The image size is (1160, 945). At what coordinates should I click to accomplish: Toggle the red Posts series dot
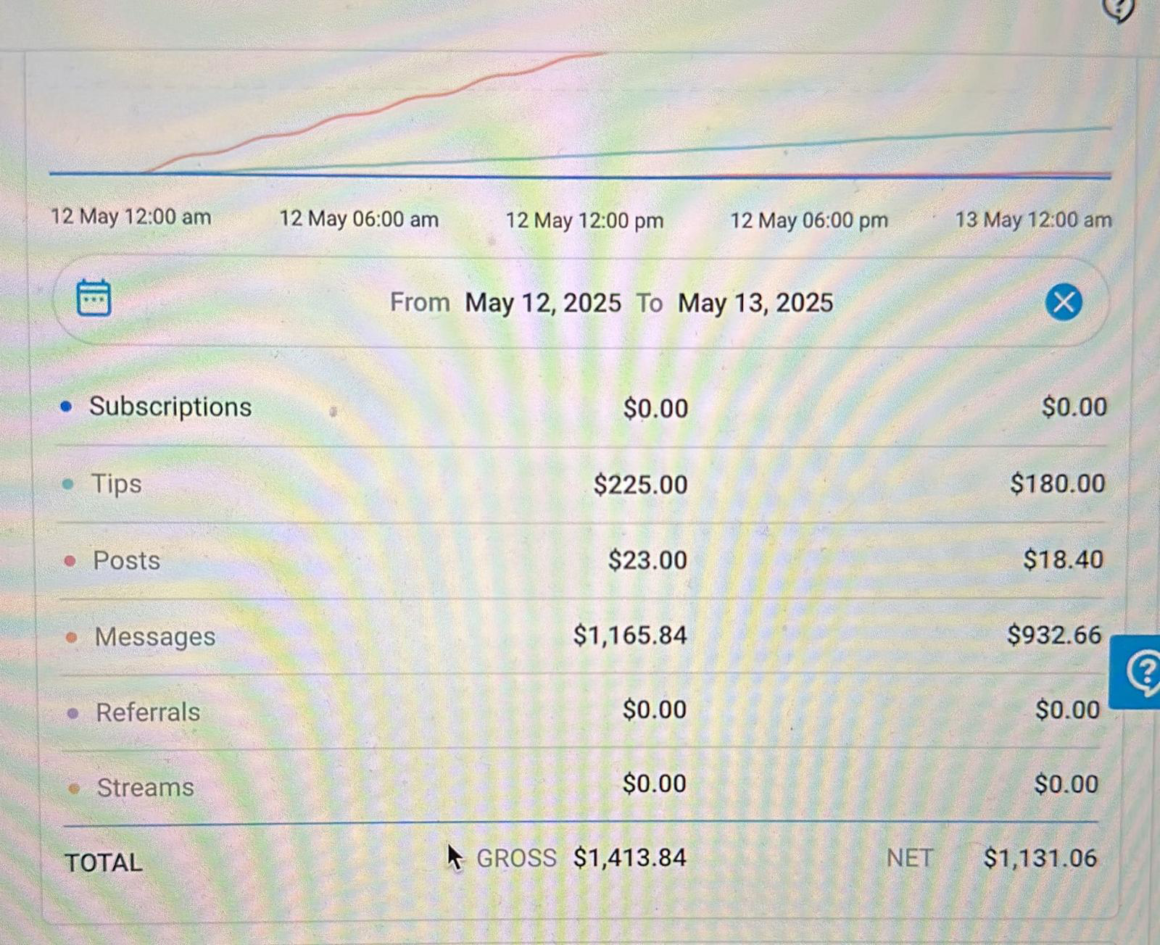coord(70,560)
